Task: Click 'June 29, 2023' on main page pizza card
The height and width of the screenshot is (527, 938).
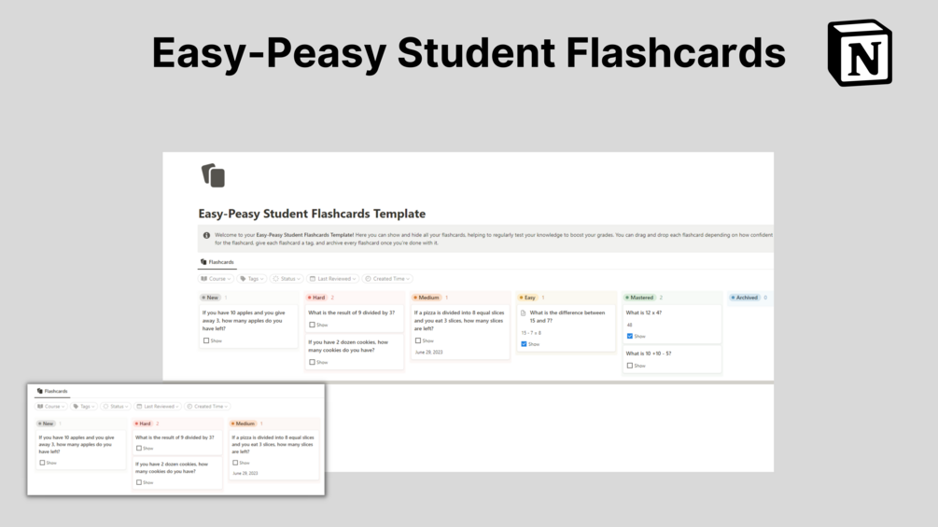Action: 429,353
